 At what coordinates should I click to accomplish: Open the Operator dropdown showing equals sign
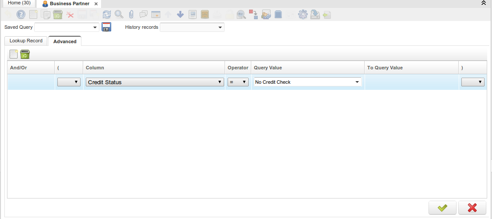238,82
